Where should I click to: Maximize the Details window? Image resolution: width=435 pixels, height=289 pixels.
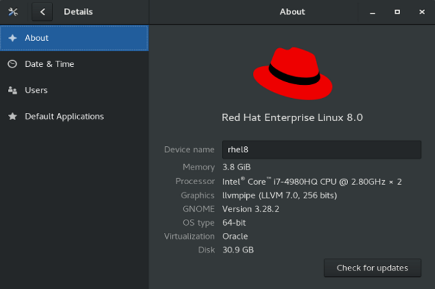pyautogui.click(x=398, y=12)
